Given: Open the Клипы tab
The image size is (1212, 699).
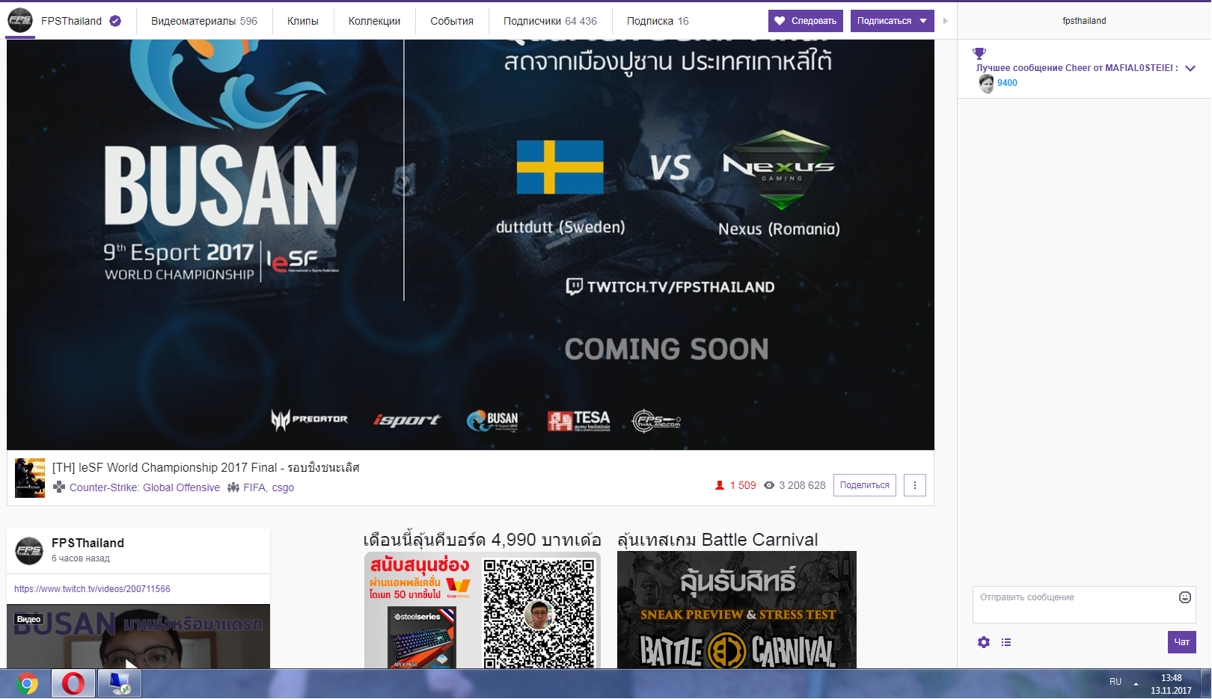Looking at the screenshot, I should click(302, 21).
